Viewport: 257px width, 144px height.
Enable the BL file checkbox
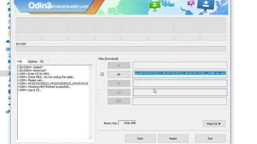102,65
